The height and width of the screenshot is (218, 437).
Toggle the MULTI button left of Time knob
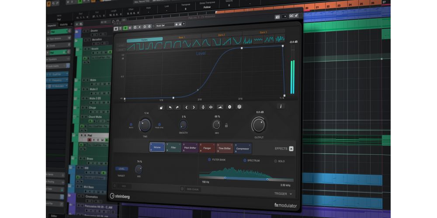click(x=131, y=125)
